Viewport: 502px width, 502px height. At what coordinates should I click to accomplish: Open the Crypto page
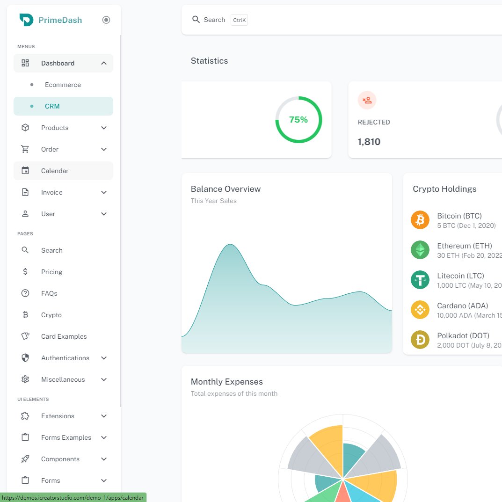click(x=63, y=315)
